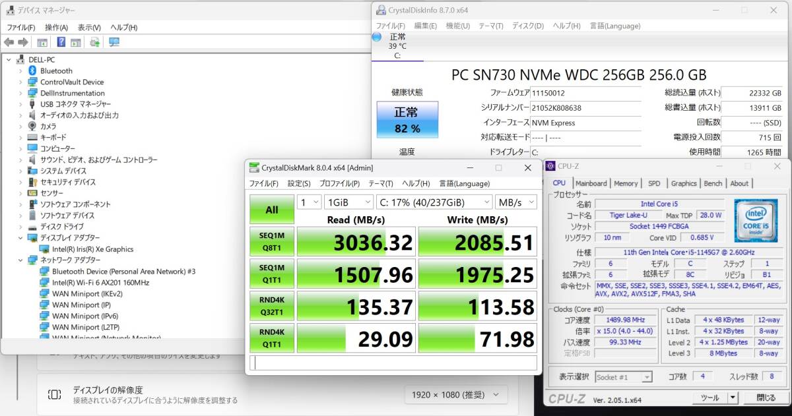This screenshot has height=416, width=792.
Task: Click the display resolution icon in Settings
Action: pyautogui.click(x=55, y=394)
